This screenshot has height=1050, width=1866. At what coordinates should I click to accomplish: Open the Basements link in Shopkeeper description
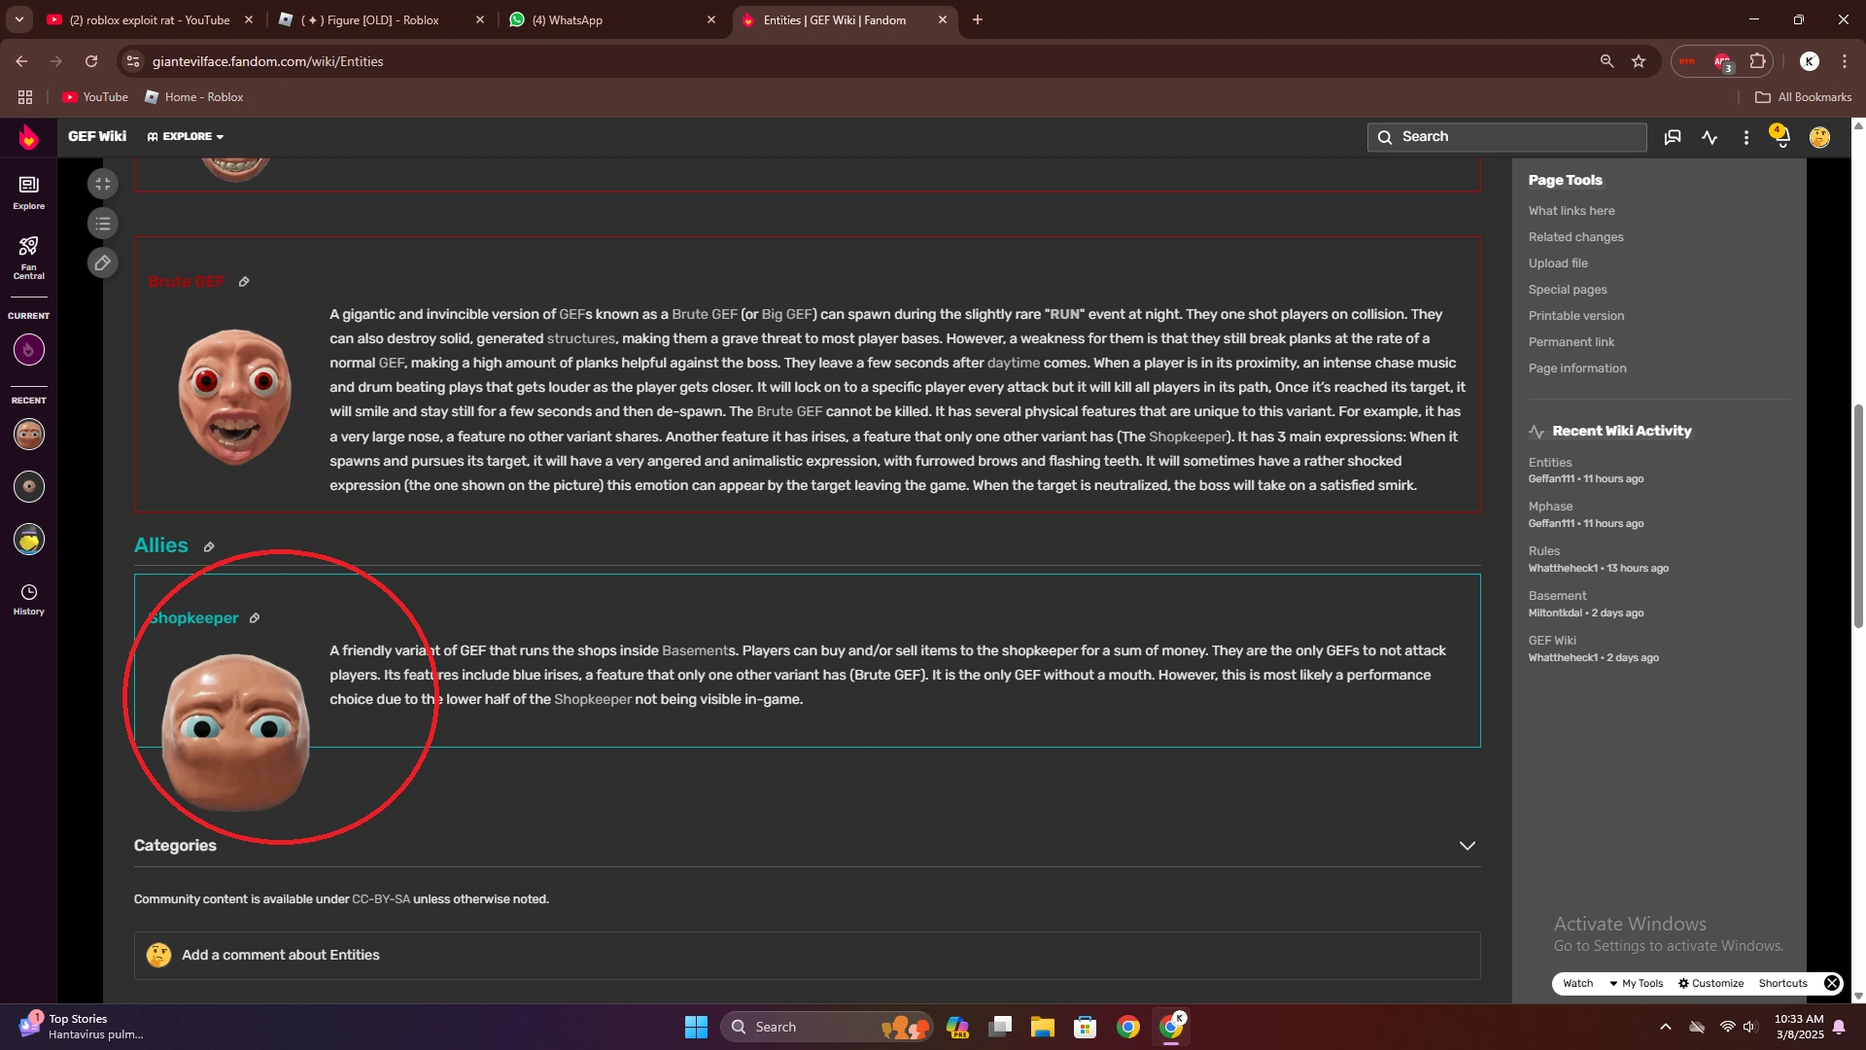694,650
